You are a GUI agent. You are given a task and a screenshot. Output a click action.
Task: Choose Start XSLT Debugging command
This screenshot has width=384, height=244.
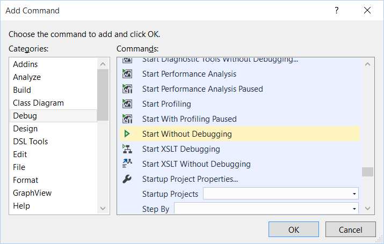[240, 149]
